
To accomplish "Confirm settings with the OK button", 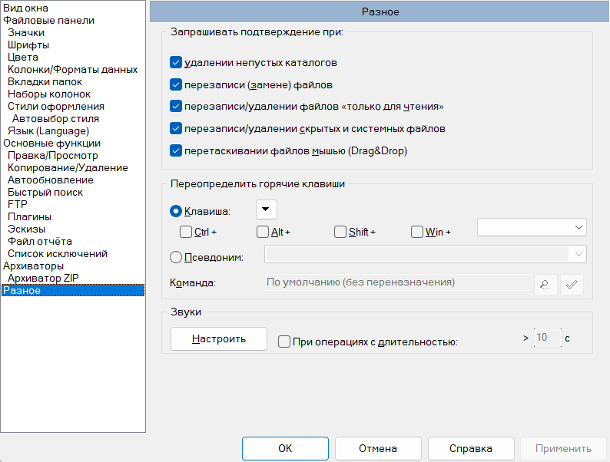I will click(285, 448).
